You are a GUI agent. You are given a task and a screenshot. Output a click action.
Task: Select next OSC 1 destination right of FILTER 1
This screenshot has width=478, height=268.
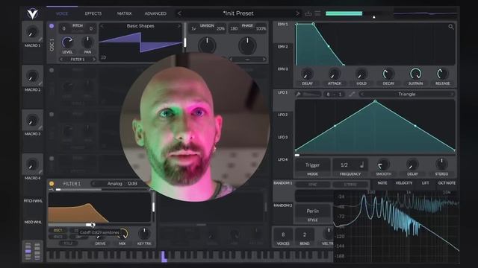tap(93, 60)
